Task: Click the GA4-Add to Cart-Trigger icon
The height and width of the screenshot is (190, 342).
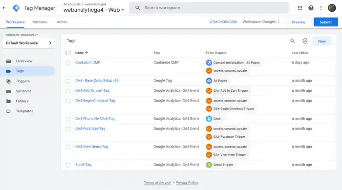Action: coord(209,90)
